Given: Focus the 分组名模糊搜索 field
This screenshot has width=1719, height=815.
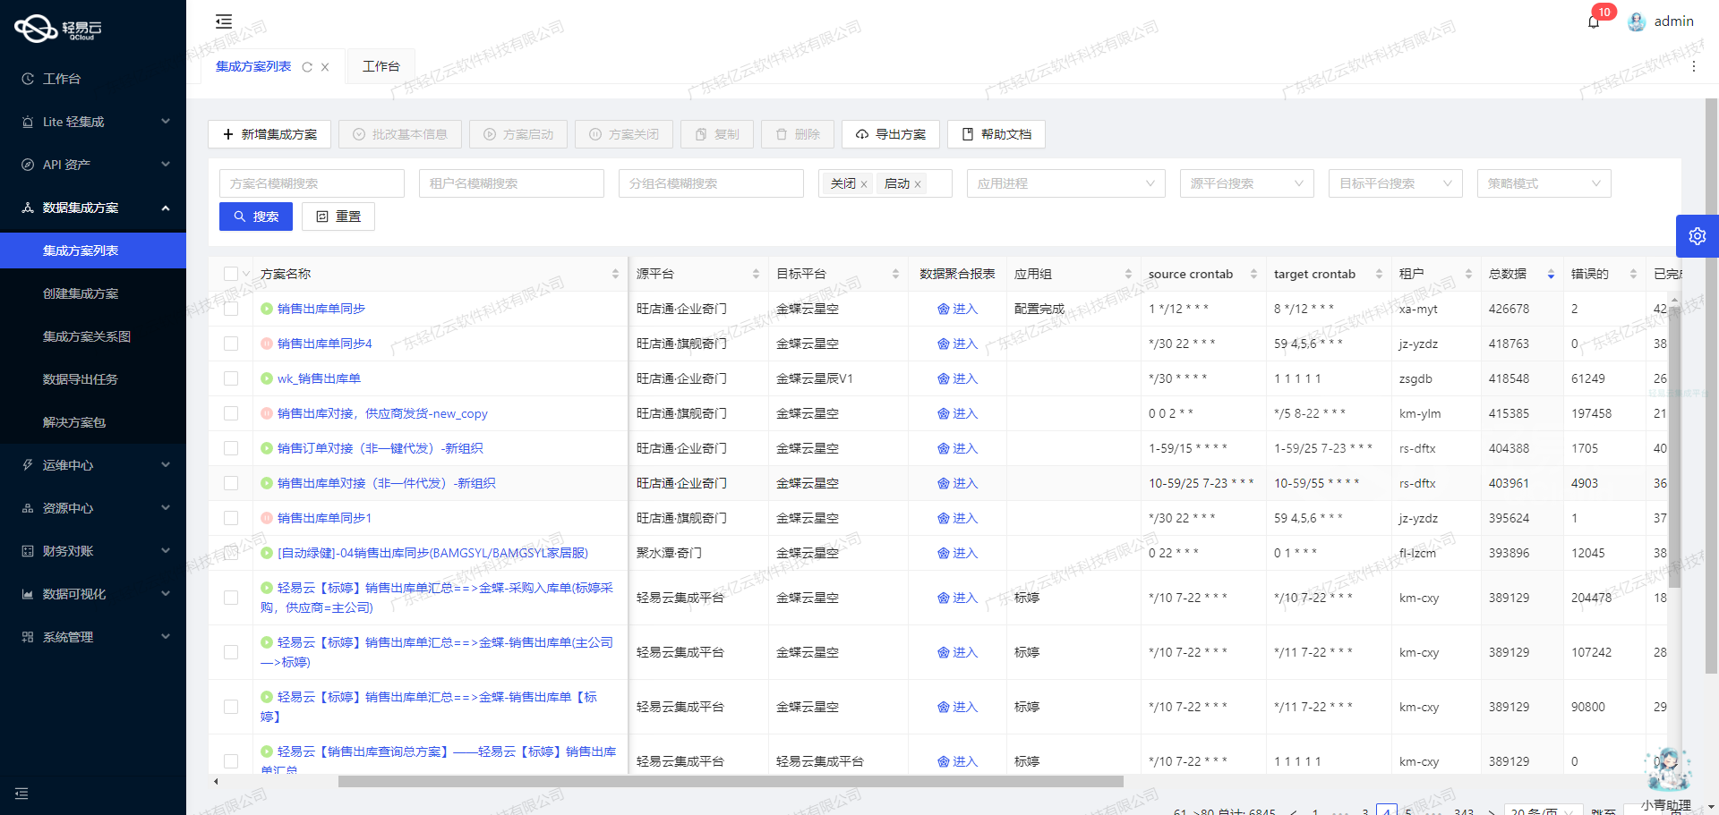Looking at the screenshot, I should 711,183.
